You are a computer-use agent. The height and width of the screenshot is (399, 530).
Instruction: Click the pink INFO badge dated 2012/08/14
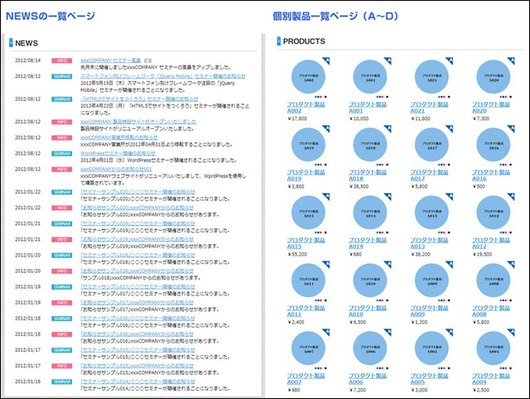click(x=63, y=60)
